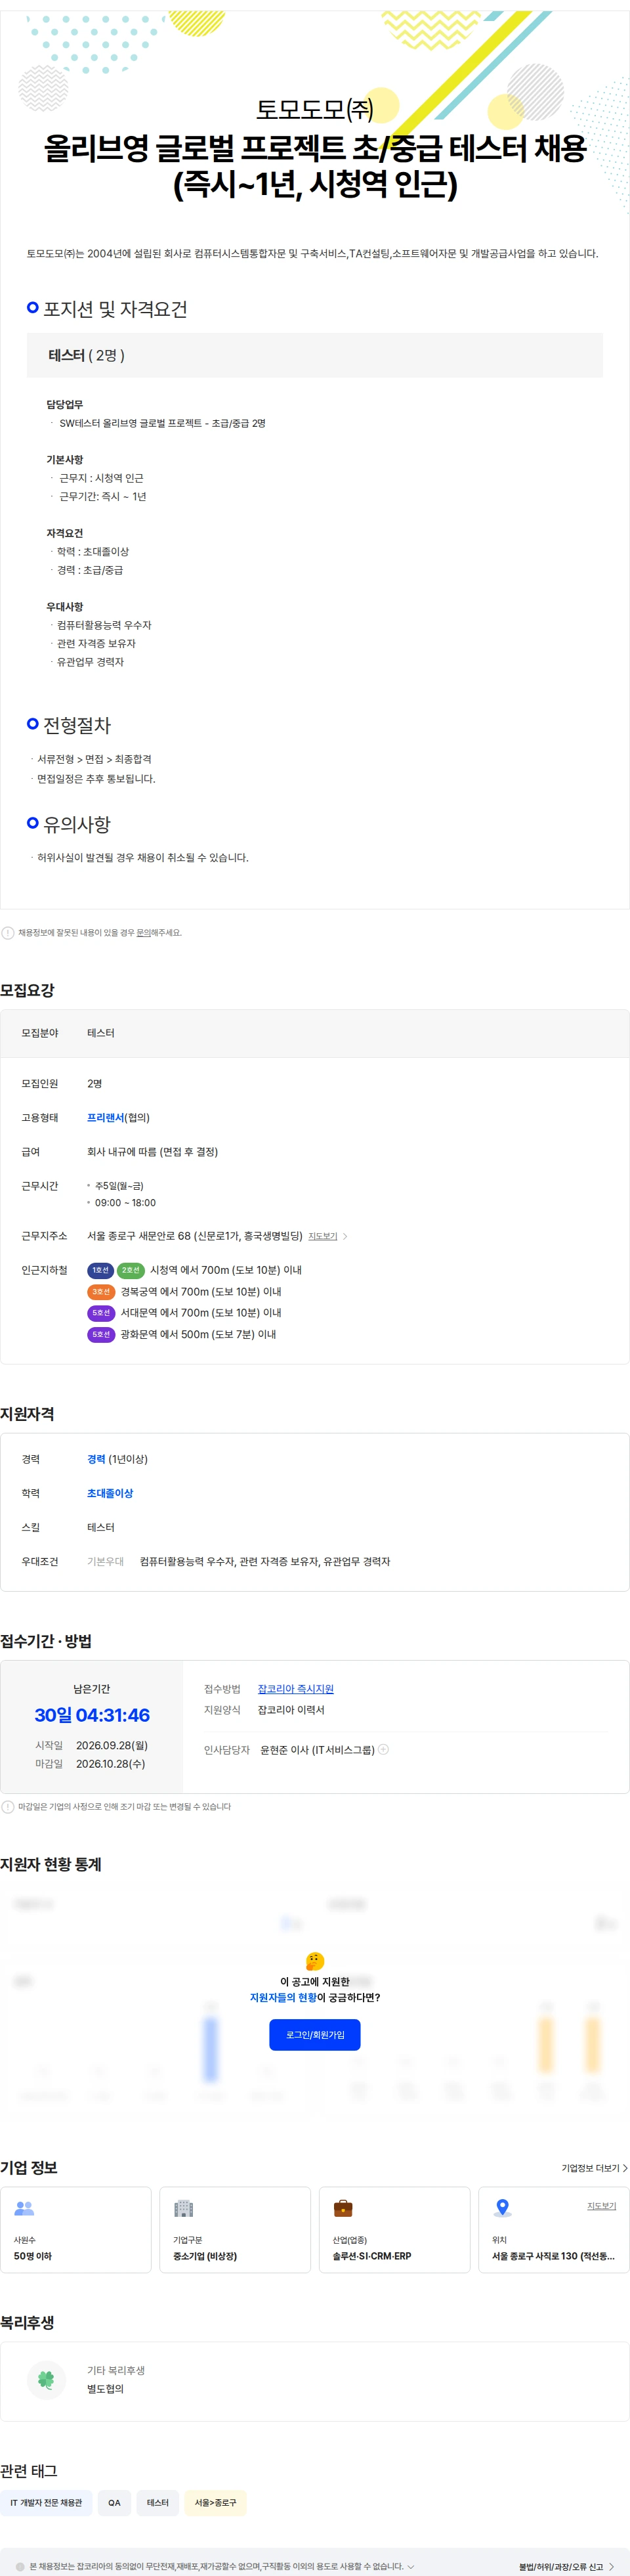630x2576 pixels.
Task: Click the thinking emoji in 지원자 현황 통계
Action: click(x=314, y=1961)
